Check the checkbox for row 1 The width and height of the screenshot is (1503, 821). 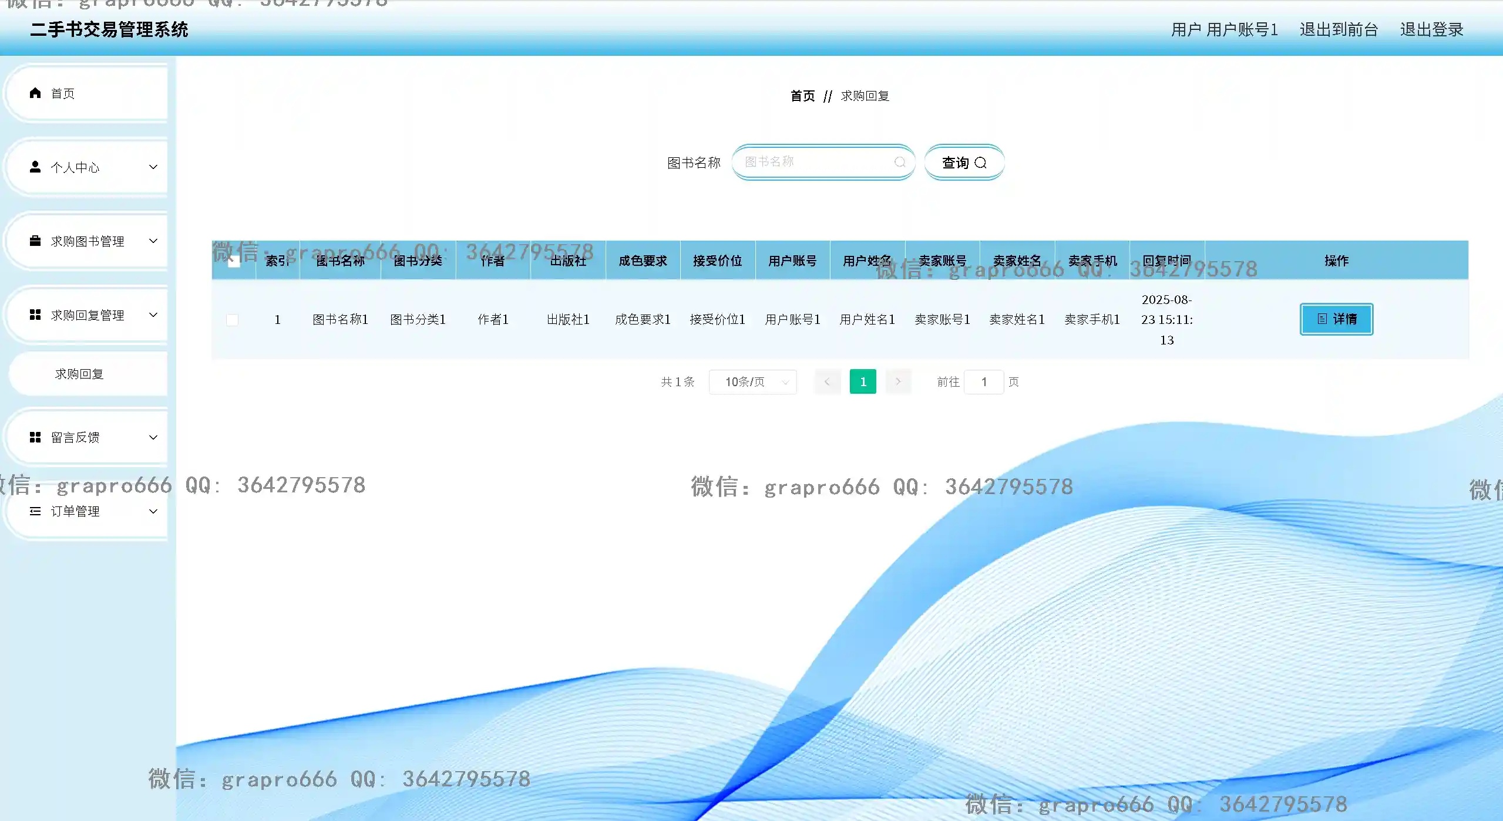[x=233, y=320]
